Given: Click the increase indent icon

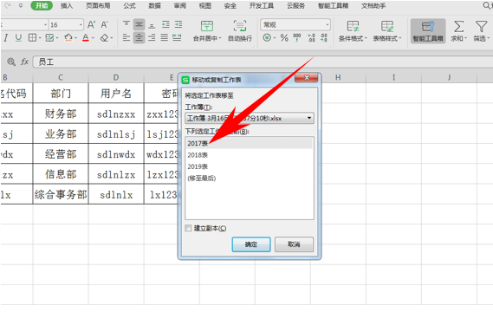Looking at the screenshot, I should click(x=178, y=24).
